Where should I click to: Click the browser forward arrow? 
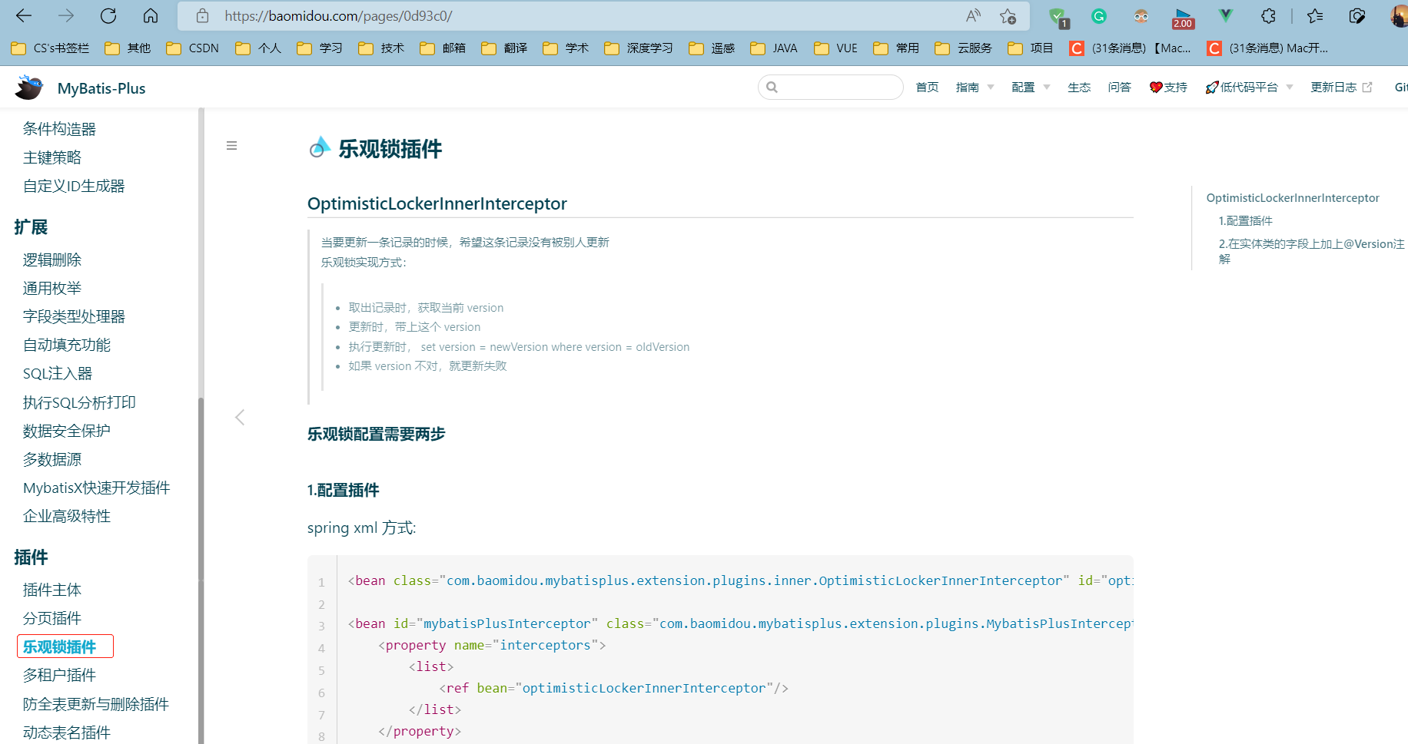(66, 15)
